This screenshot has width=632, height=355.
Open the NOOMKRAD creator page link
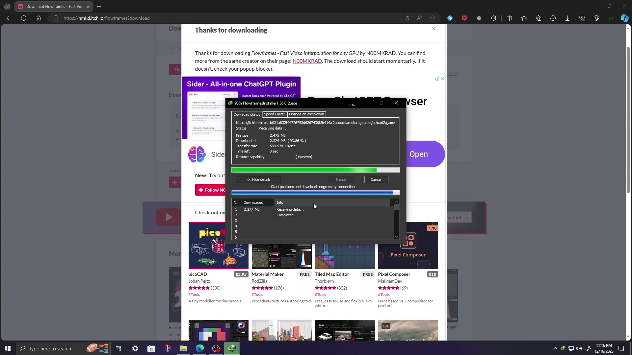point(307,61)
